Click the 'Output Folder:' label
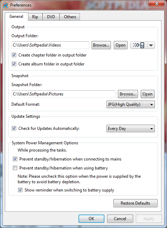Screen dimensions: 167x228 tap(25, 36)
